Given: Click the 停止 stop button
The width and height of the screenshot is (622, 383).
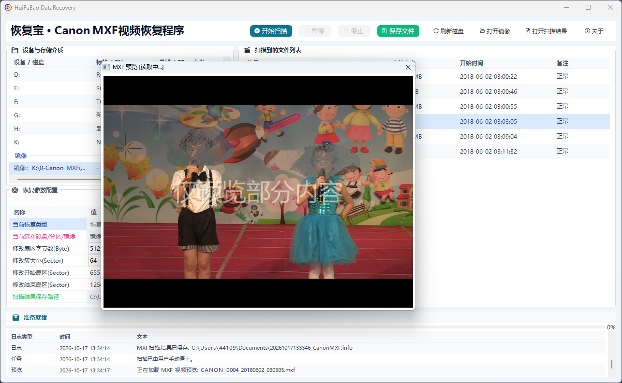Looking at the screenshot, I should [x=354, y=31].
